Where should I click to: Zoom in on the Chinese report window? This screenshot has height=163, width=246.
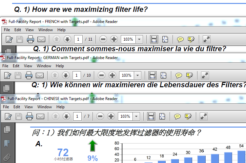point(111,116)
